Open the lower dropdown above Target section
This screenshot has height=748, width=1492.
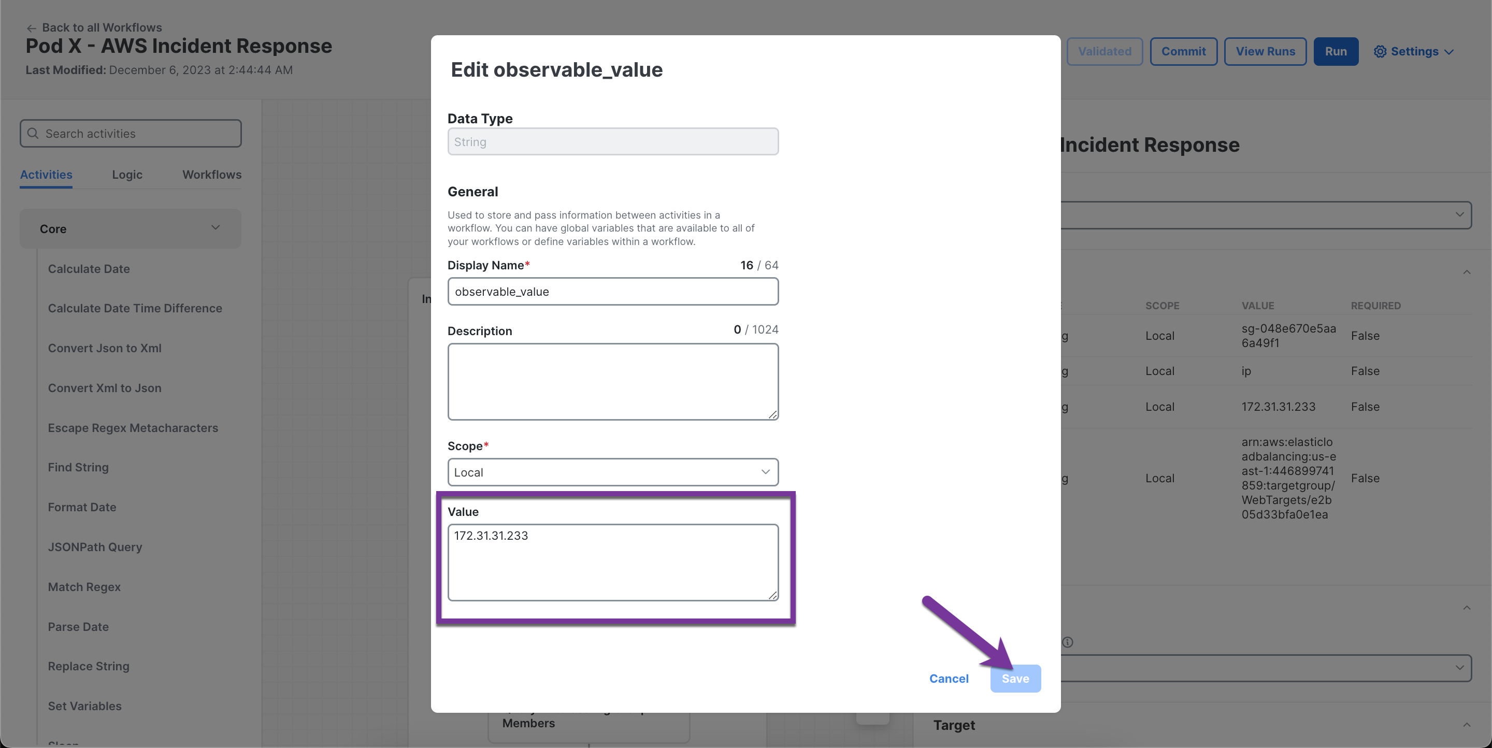pos(1266,668)
